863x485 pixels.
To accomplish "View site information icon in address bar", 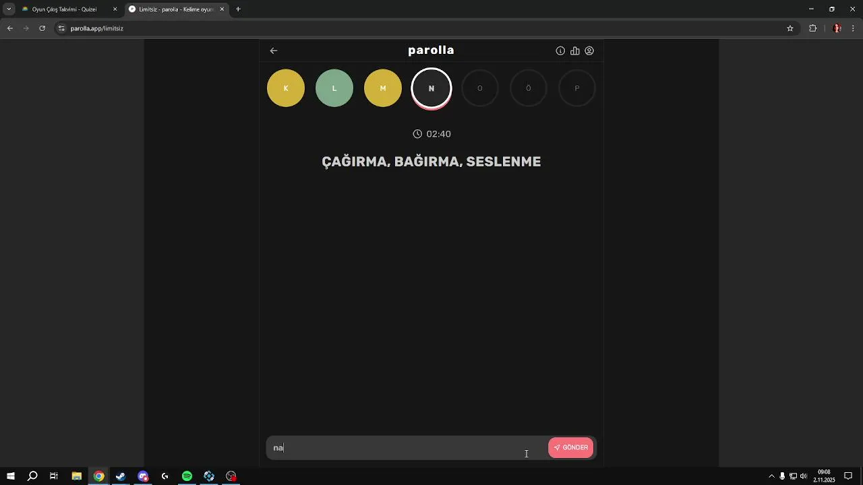I will tap(61, 28).
